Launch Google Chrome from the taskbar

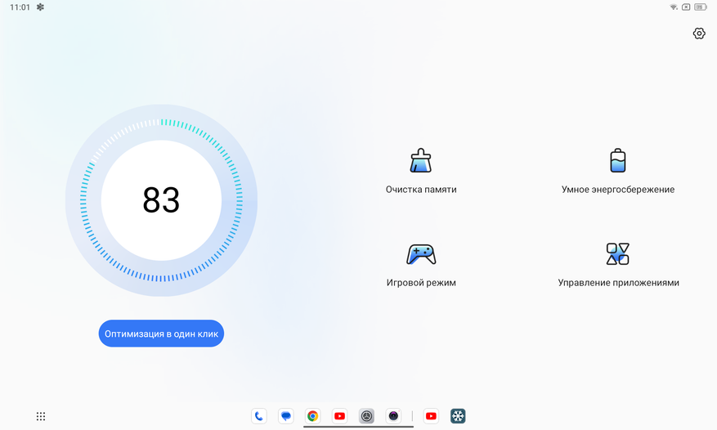click(313, 416)
